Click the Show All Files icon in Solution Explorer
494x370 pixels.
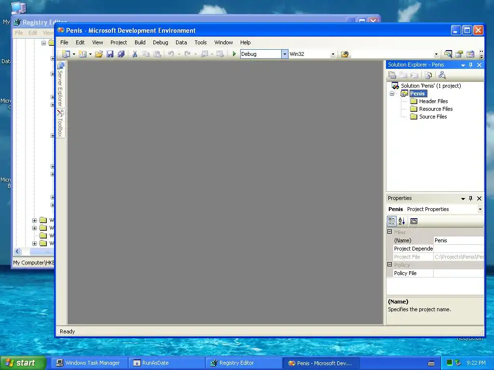coord(428,75)
